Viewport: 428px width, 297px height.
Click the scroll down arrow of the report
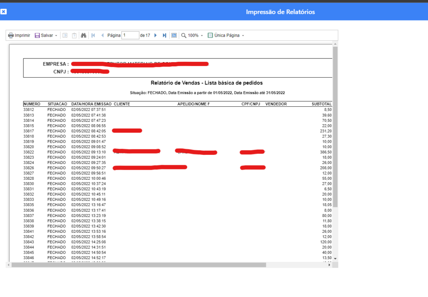coord(335,259)
